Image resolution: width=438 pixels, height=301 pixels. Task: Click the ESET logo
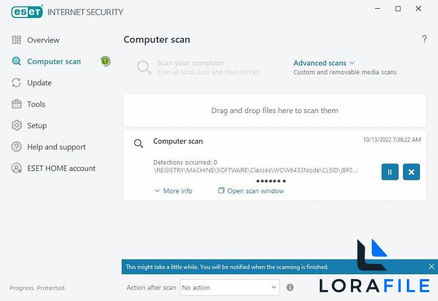point(27,12)
